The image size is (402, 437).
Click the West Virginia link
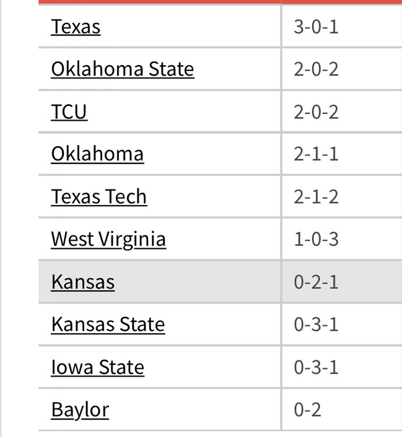pyautogui.click(x=108, y=239)
